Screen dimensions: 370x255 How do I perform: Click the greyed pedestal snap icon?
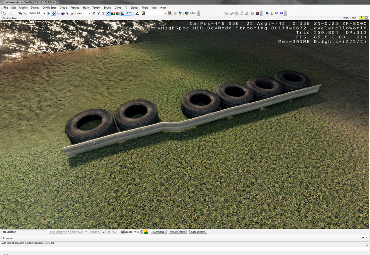pyautogui.click(x=242, y=13)
